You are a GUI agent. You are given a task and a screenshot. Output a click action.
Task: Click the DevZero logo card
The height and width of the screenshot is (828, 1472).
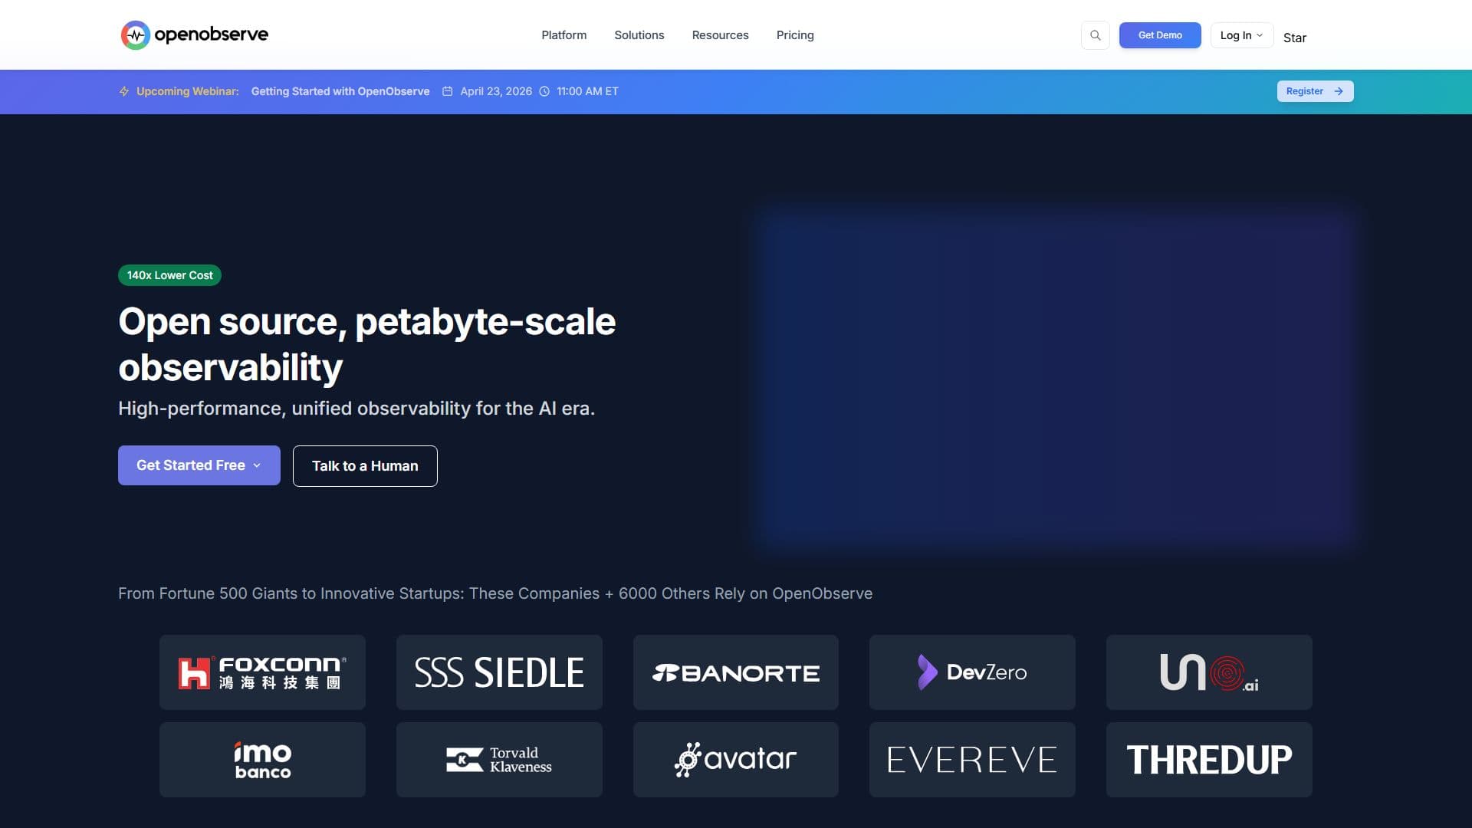click(x=972, y=672)
